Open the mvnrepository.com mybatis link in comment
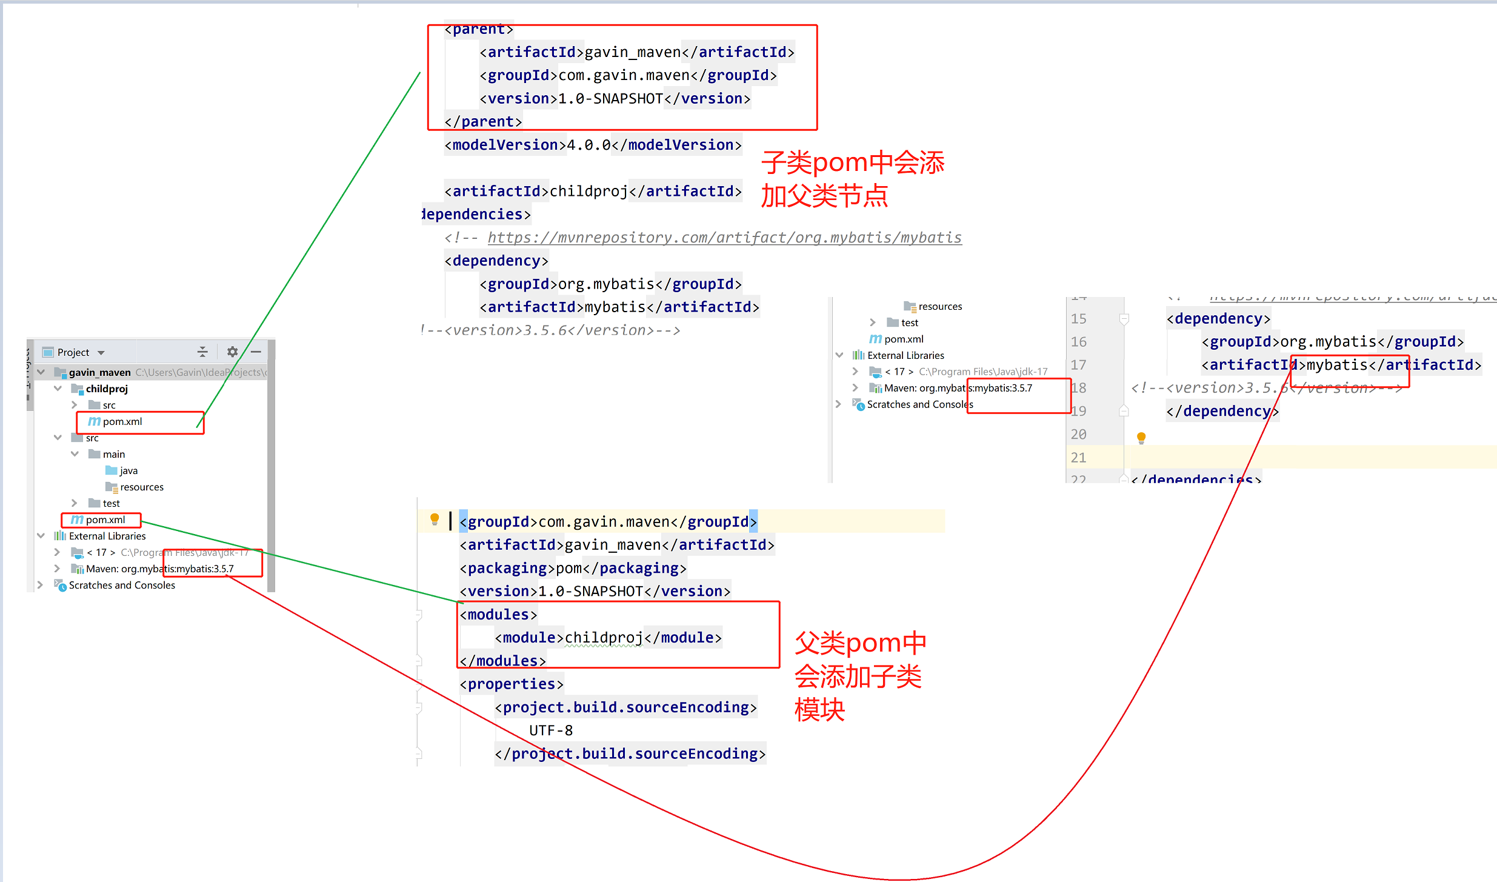The image size is (1497, 882). pos(724,238)
